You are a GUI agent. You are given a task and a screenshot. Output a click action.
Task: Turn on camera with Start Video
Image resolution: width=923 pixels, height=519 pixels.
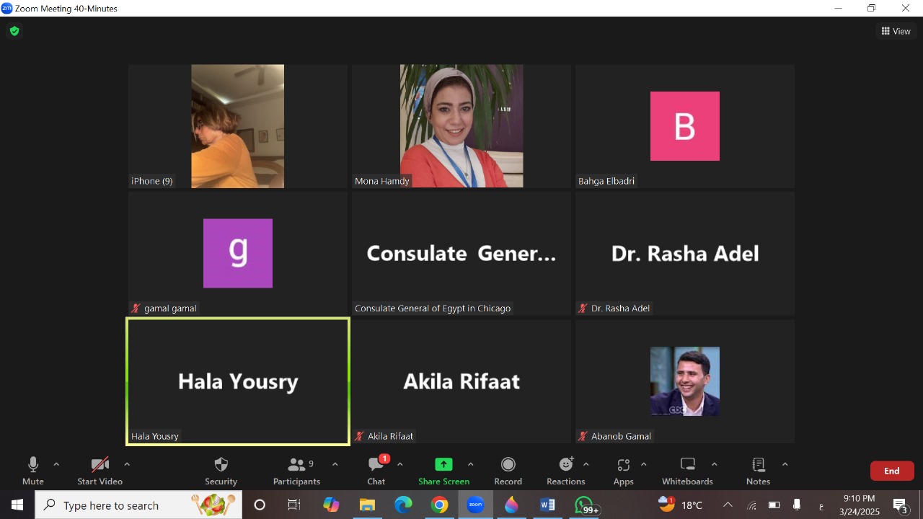click(x=100, y=471)
